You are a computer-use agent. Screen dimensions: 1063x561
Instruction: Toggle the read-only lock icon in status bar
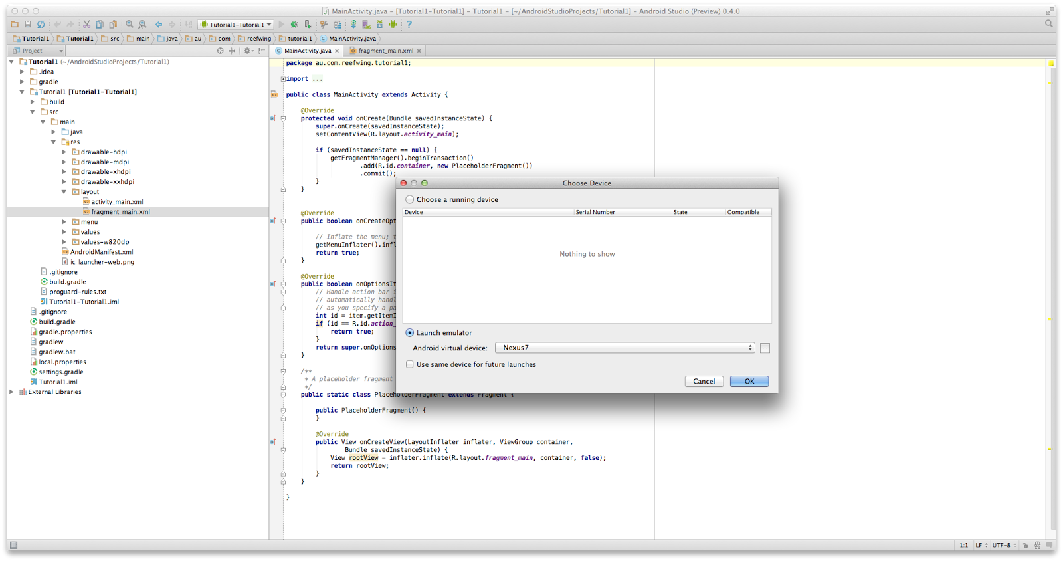coord(1026,545)
